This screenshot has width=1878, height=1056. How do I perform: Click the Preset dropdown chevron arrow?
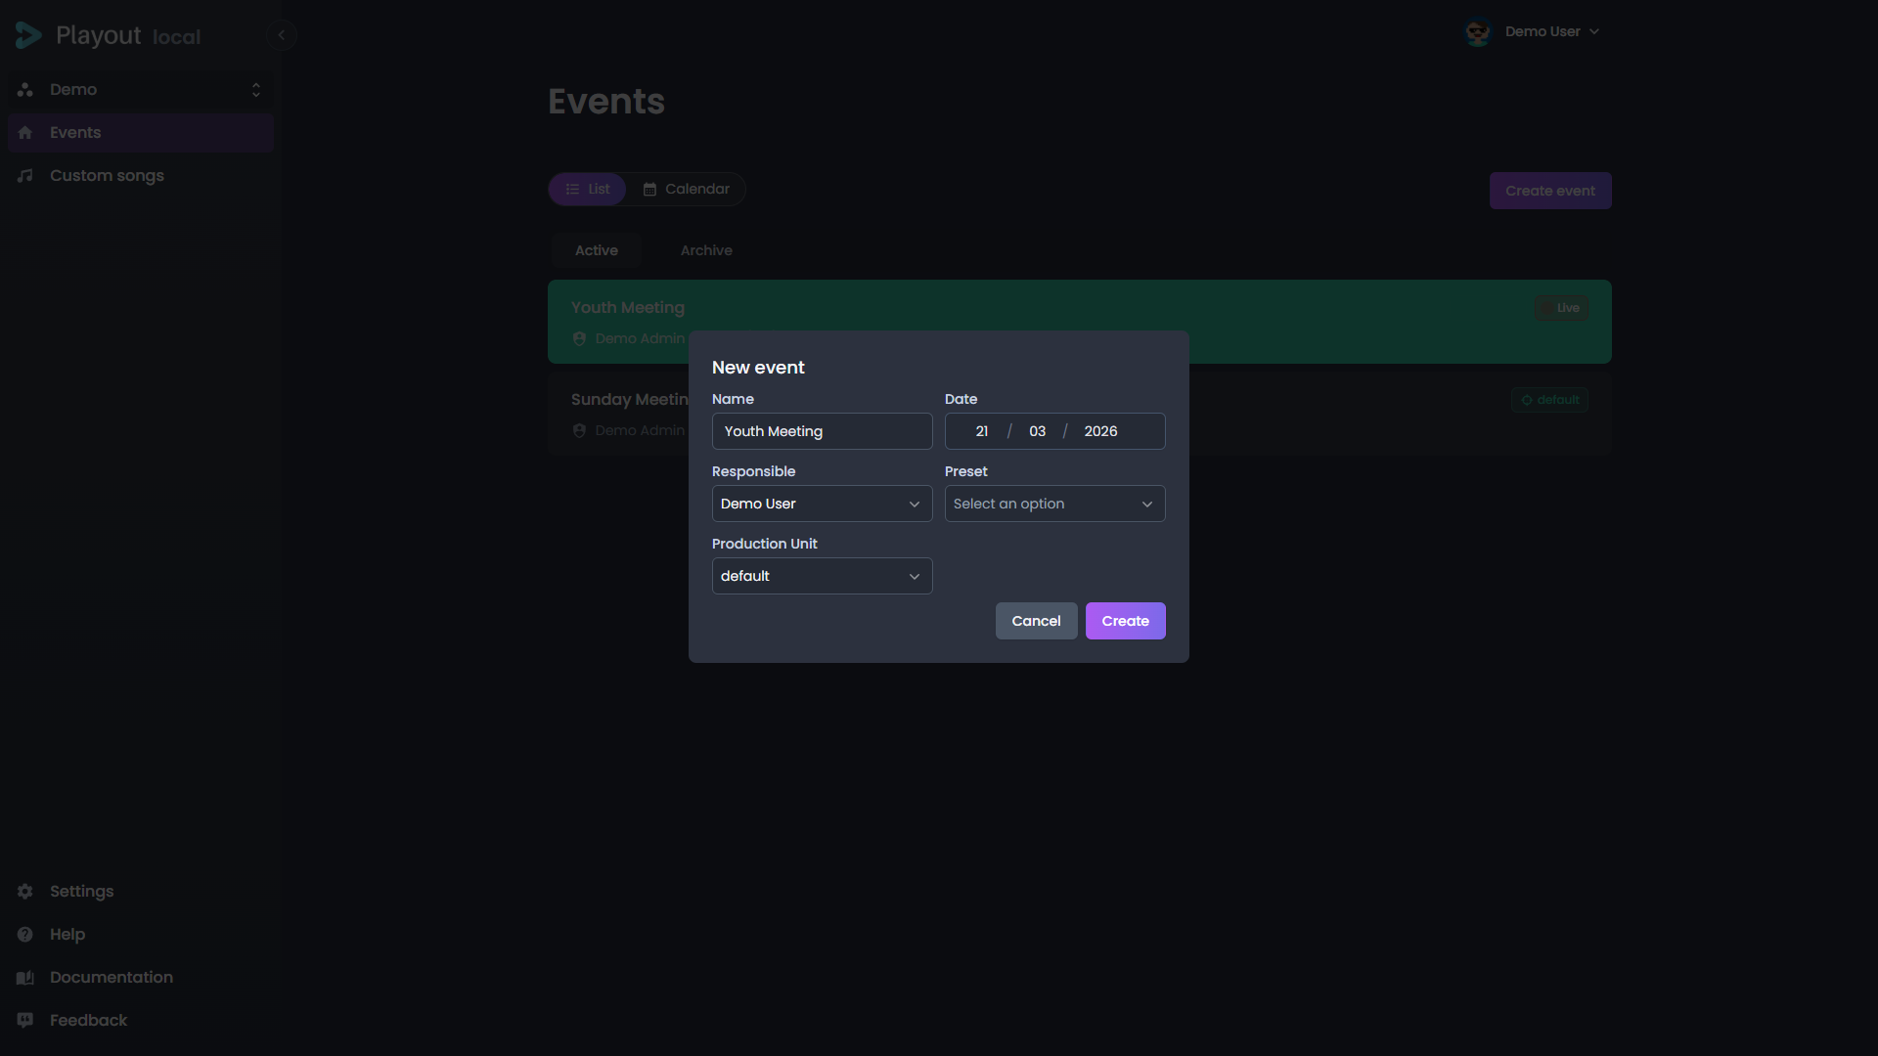point(1147,505)
